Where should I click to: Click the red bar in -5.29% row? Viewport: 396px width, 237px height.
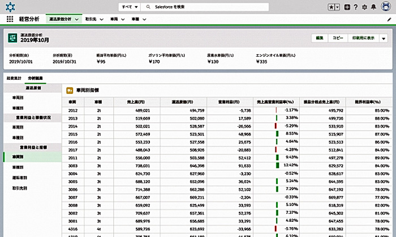coord(276,126)
